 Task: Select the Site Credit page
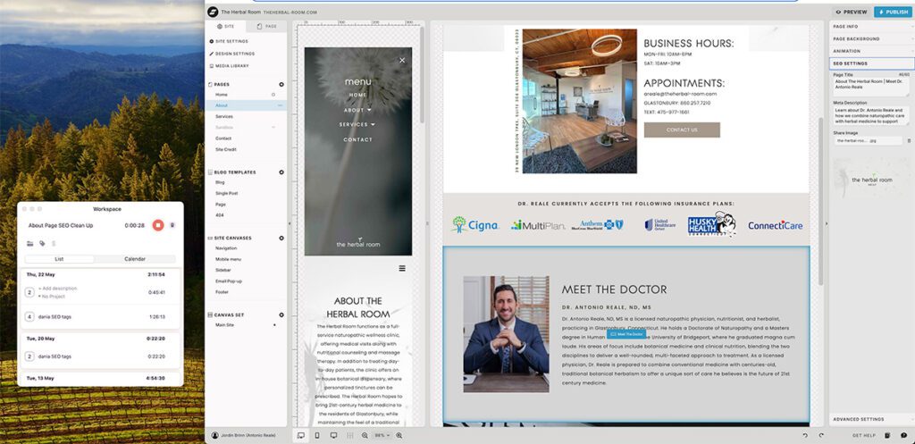(224, 149)
